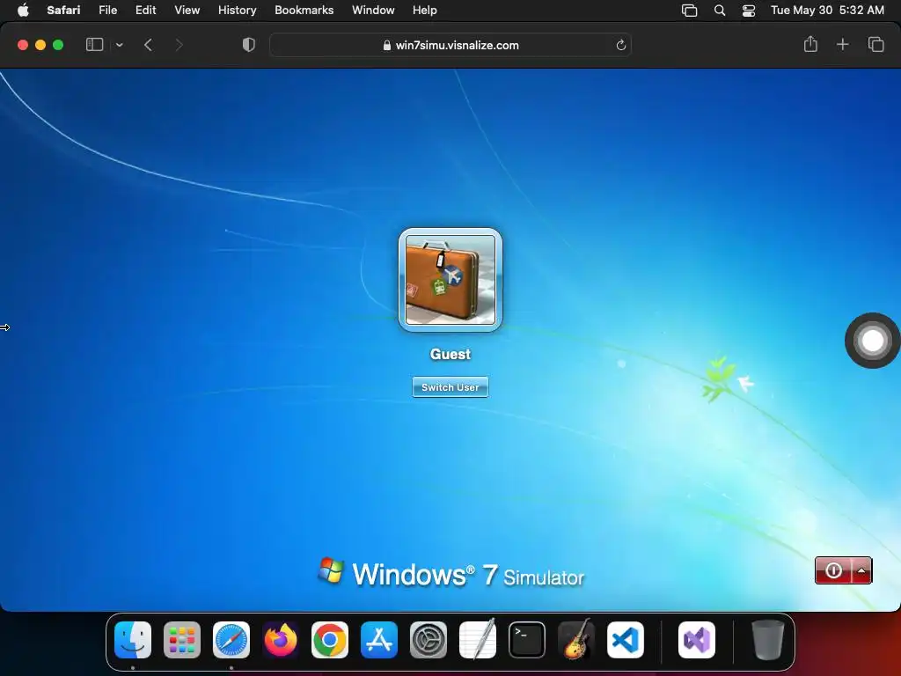Open the History menu
Screen dimensions: 901x676
(x=237, y=11)
